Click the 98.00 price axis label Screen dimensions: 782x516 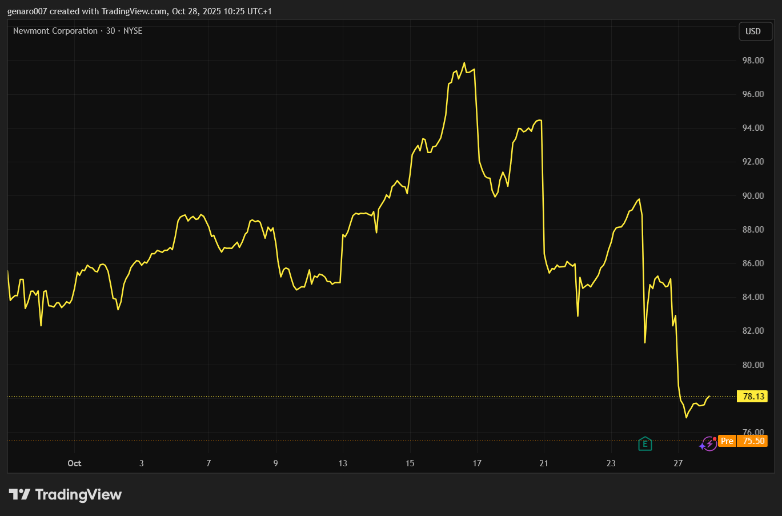click(x=753, y=60)
